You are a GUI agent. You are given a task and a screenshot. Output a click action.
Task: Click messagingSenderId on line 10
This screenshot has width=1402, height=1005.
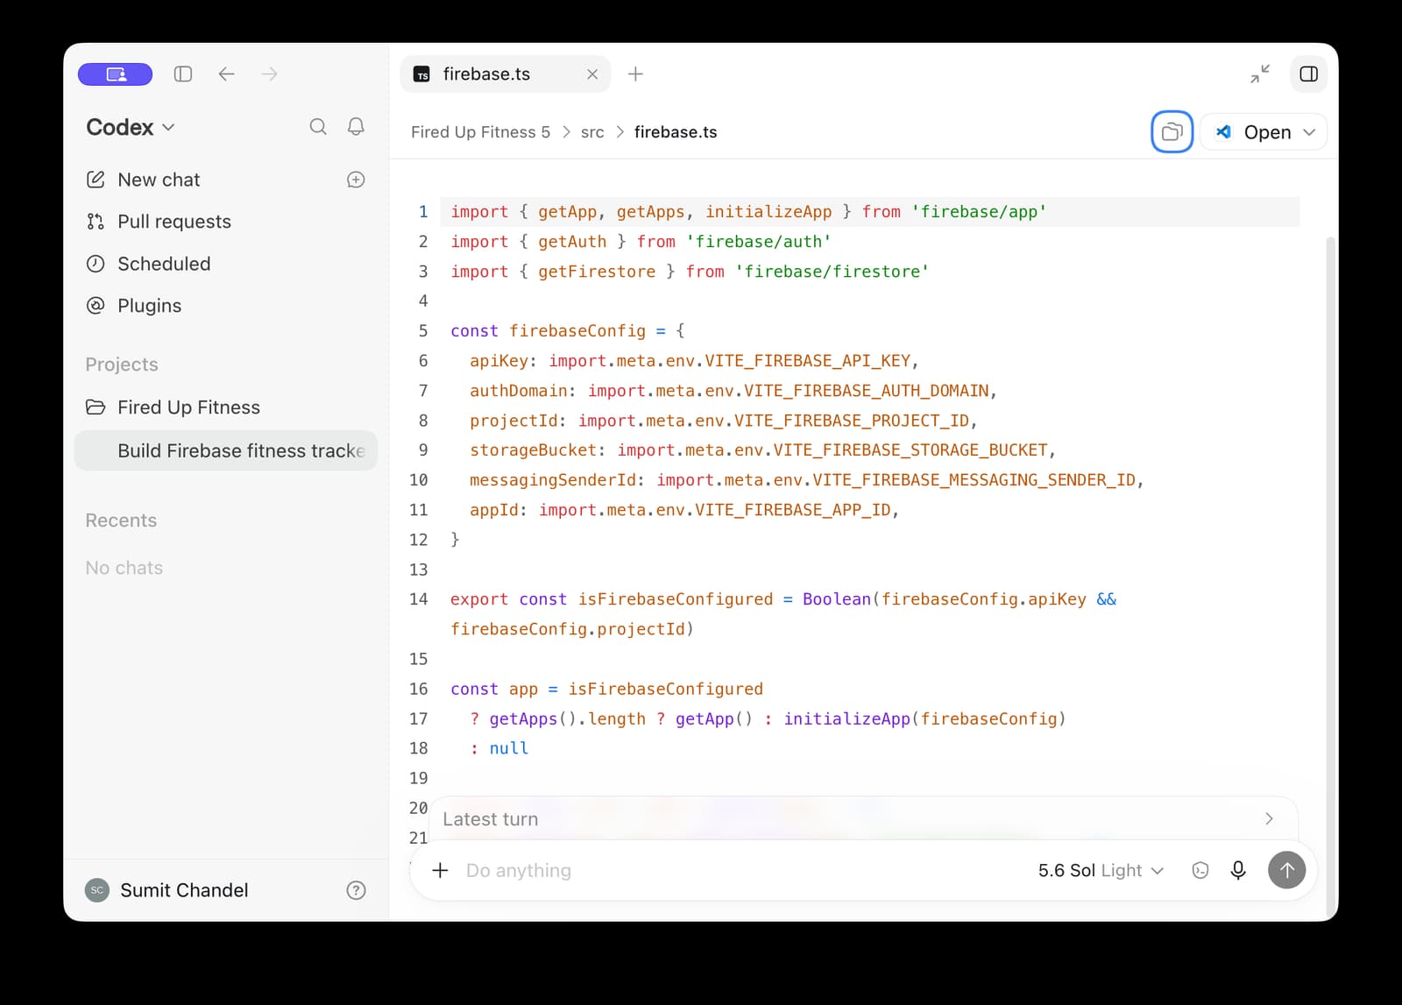[x=552, y=480]
